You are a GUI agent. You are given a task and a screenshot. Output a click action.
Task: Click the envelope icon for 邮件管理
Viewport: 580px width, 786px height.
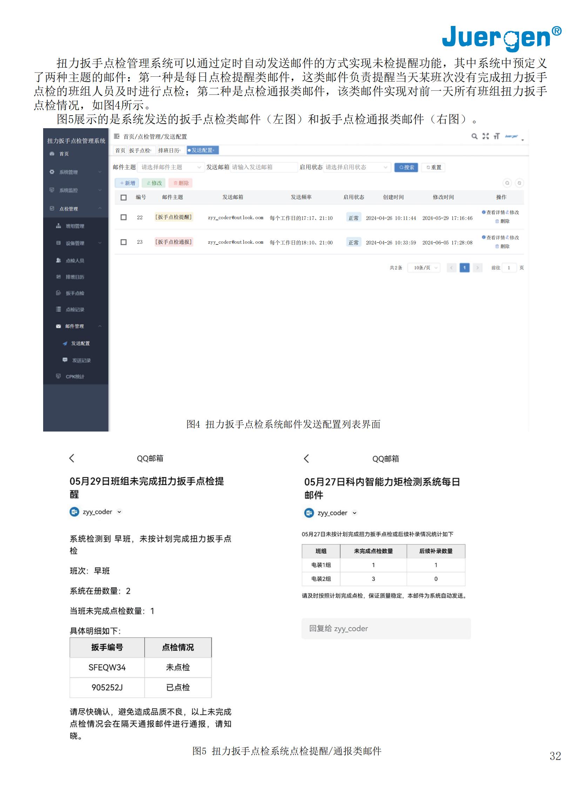(x=58, y=326)
